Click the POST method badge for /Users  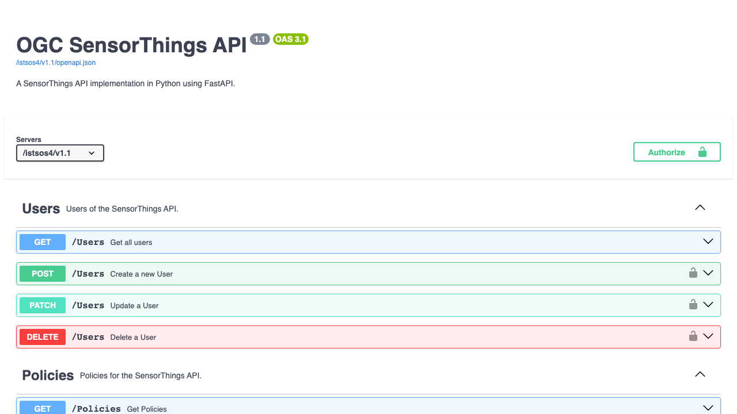[x=43, y=274]
